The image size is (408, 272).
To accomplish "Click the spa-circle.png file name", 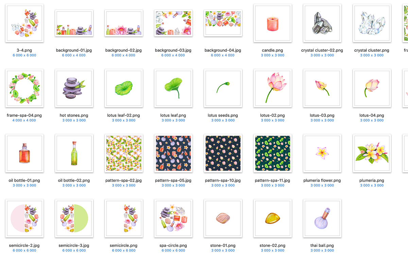I will pos(173,245).
